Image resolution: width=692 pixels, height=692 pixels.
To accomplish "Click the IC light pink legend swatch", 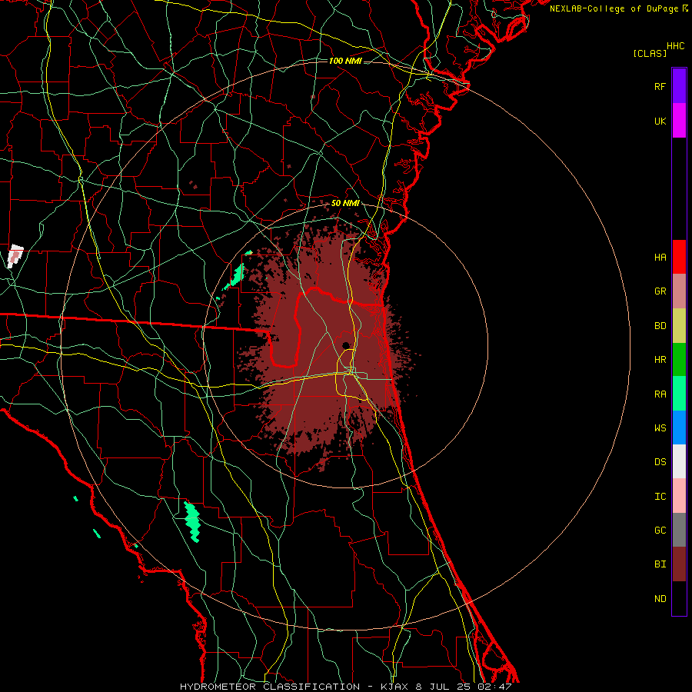I will pos(679,496).
